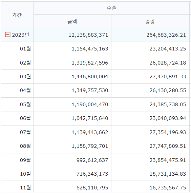This screenshot has height=194, width=191.
Task: Select the 08월 amount 1,158,792,701
Action: (90, 146)
